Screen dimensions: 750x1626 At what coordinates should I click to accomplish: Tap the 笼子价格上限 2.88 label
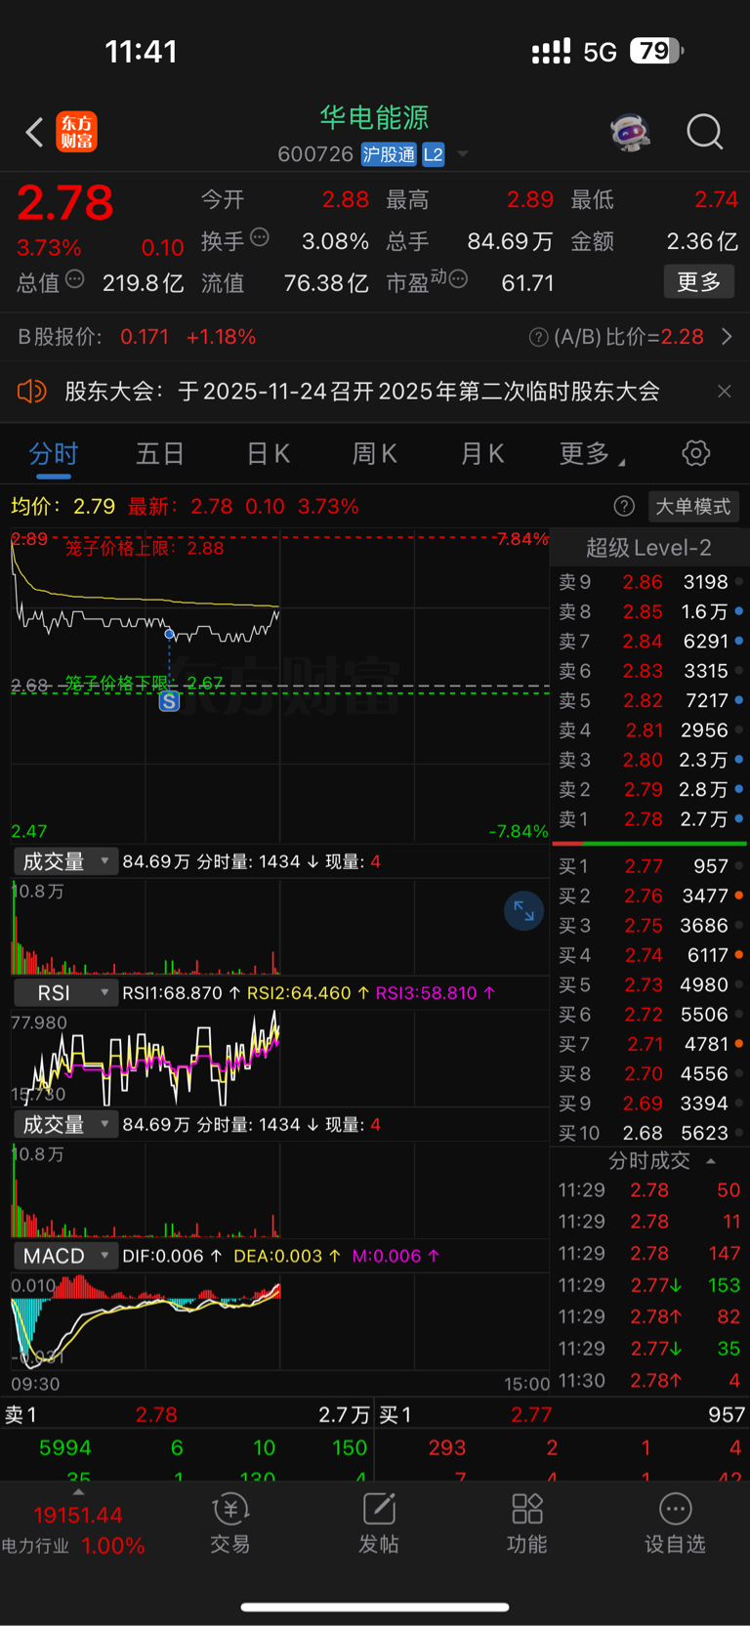click(x=145, y=548)
